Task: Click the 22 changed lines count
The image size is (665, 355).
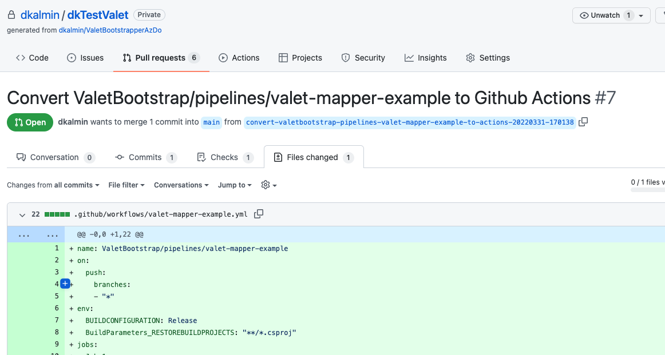Action: (35, 214)
